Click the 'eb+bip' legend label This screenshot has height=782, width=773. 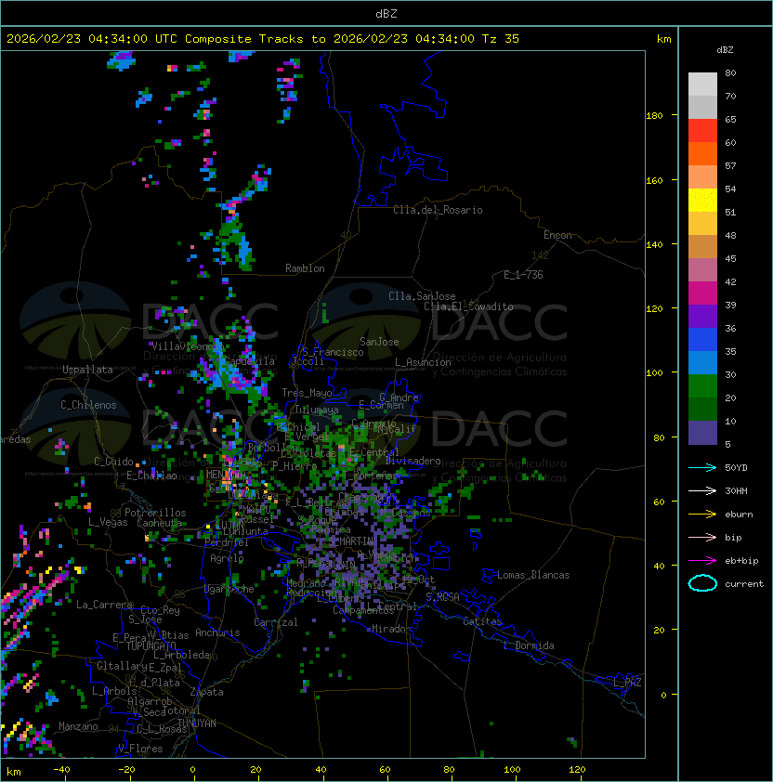click(x=741, y=561)
